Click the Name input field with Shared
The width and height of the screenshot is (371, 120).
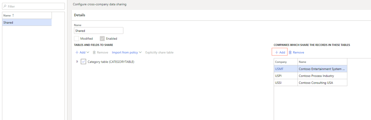[99, 31]
